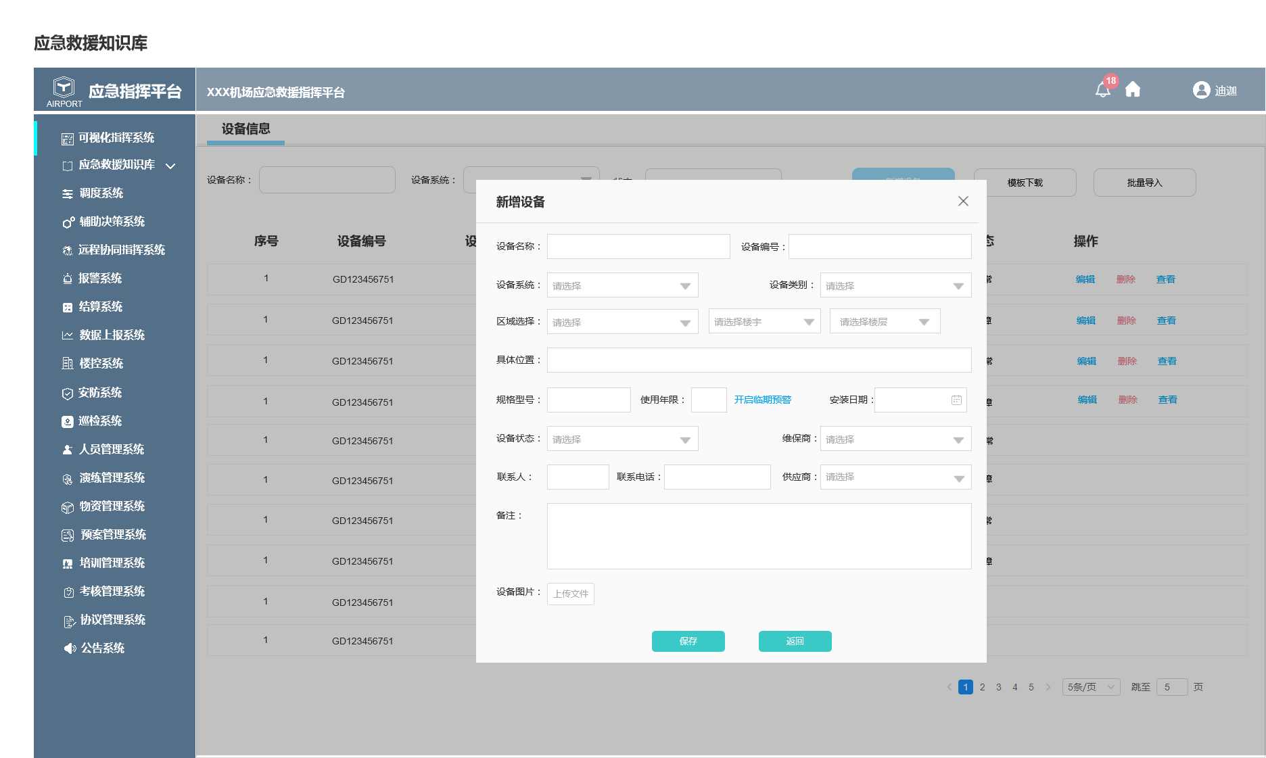Open the 请选择楼层 dropdown
1266x758 pixels.
point(885,321)
